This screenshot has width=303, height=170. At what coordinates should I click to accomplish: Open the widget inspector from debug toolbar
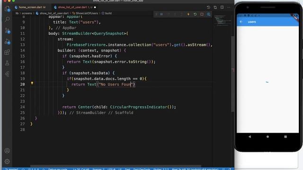[x=209, y=14]
